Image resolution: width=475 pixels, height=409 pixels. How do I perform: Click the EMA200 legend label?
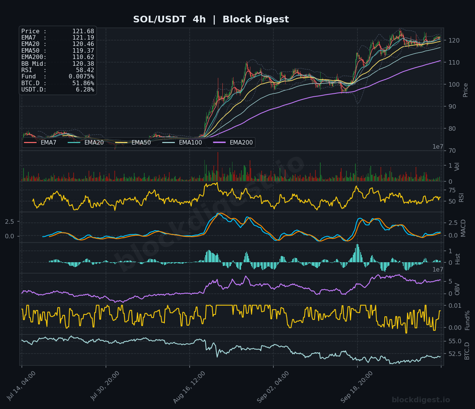click(x=241, y=142)
